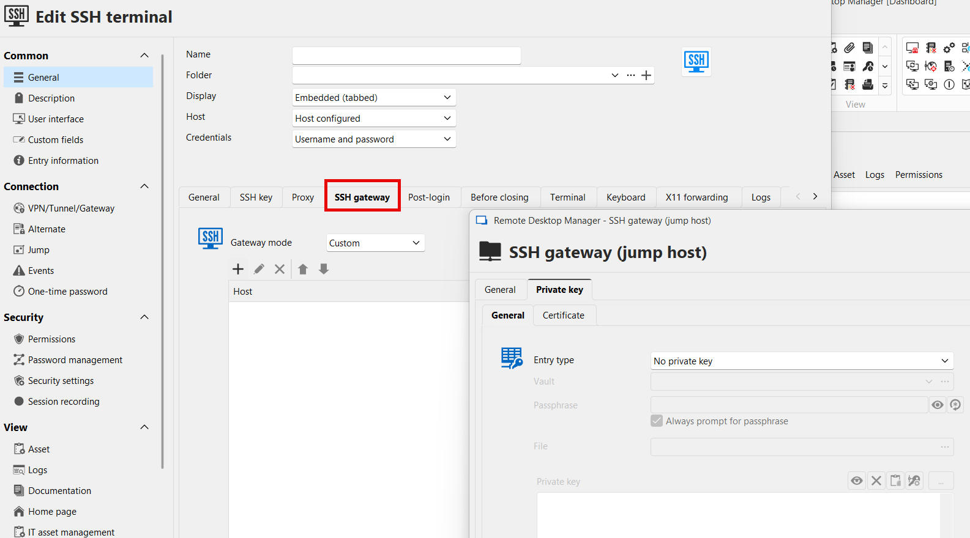
Task: Click the key with clock icon in ribbon
Action: pos(868,66)
